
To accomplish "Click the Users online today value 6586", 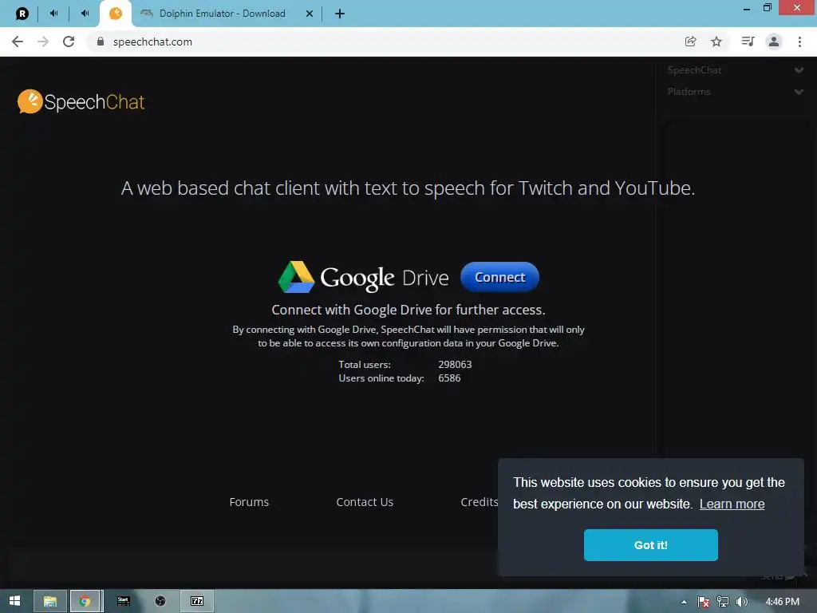I will coord(449,378).
